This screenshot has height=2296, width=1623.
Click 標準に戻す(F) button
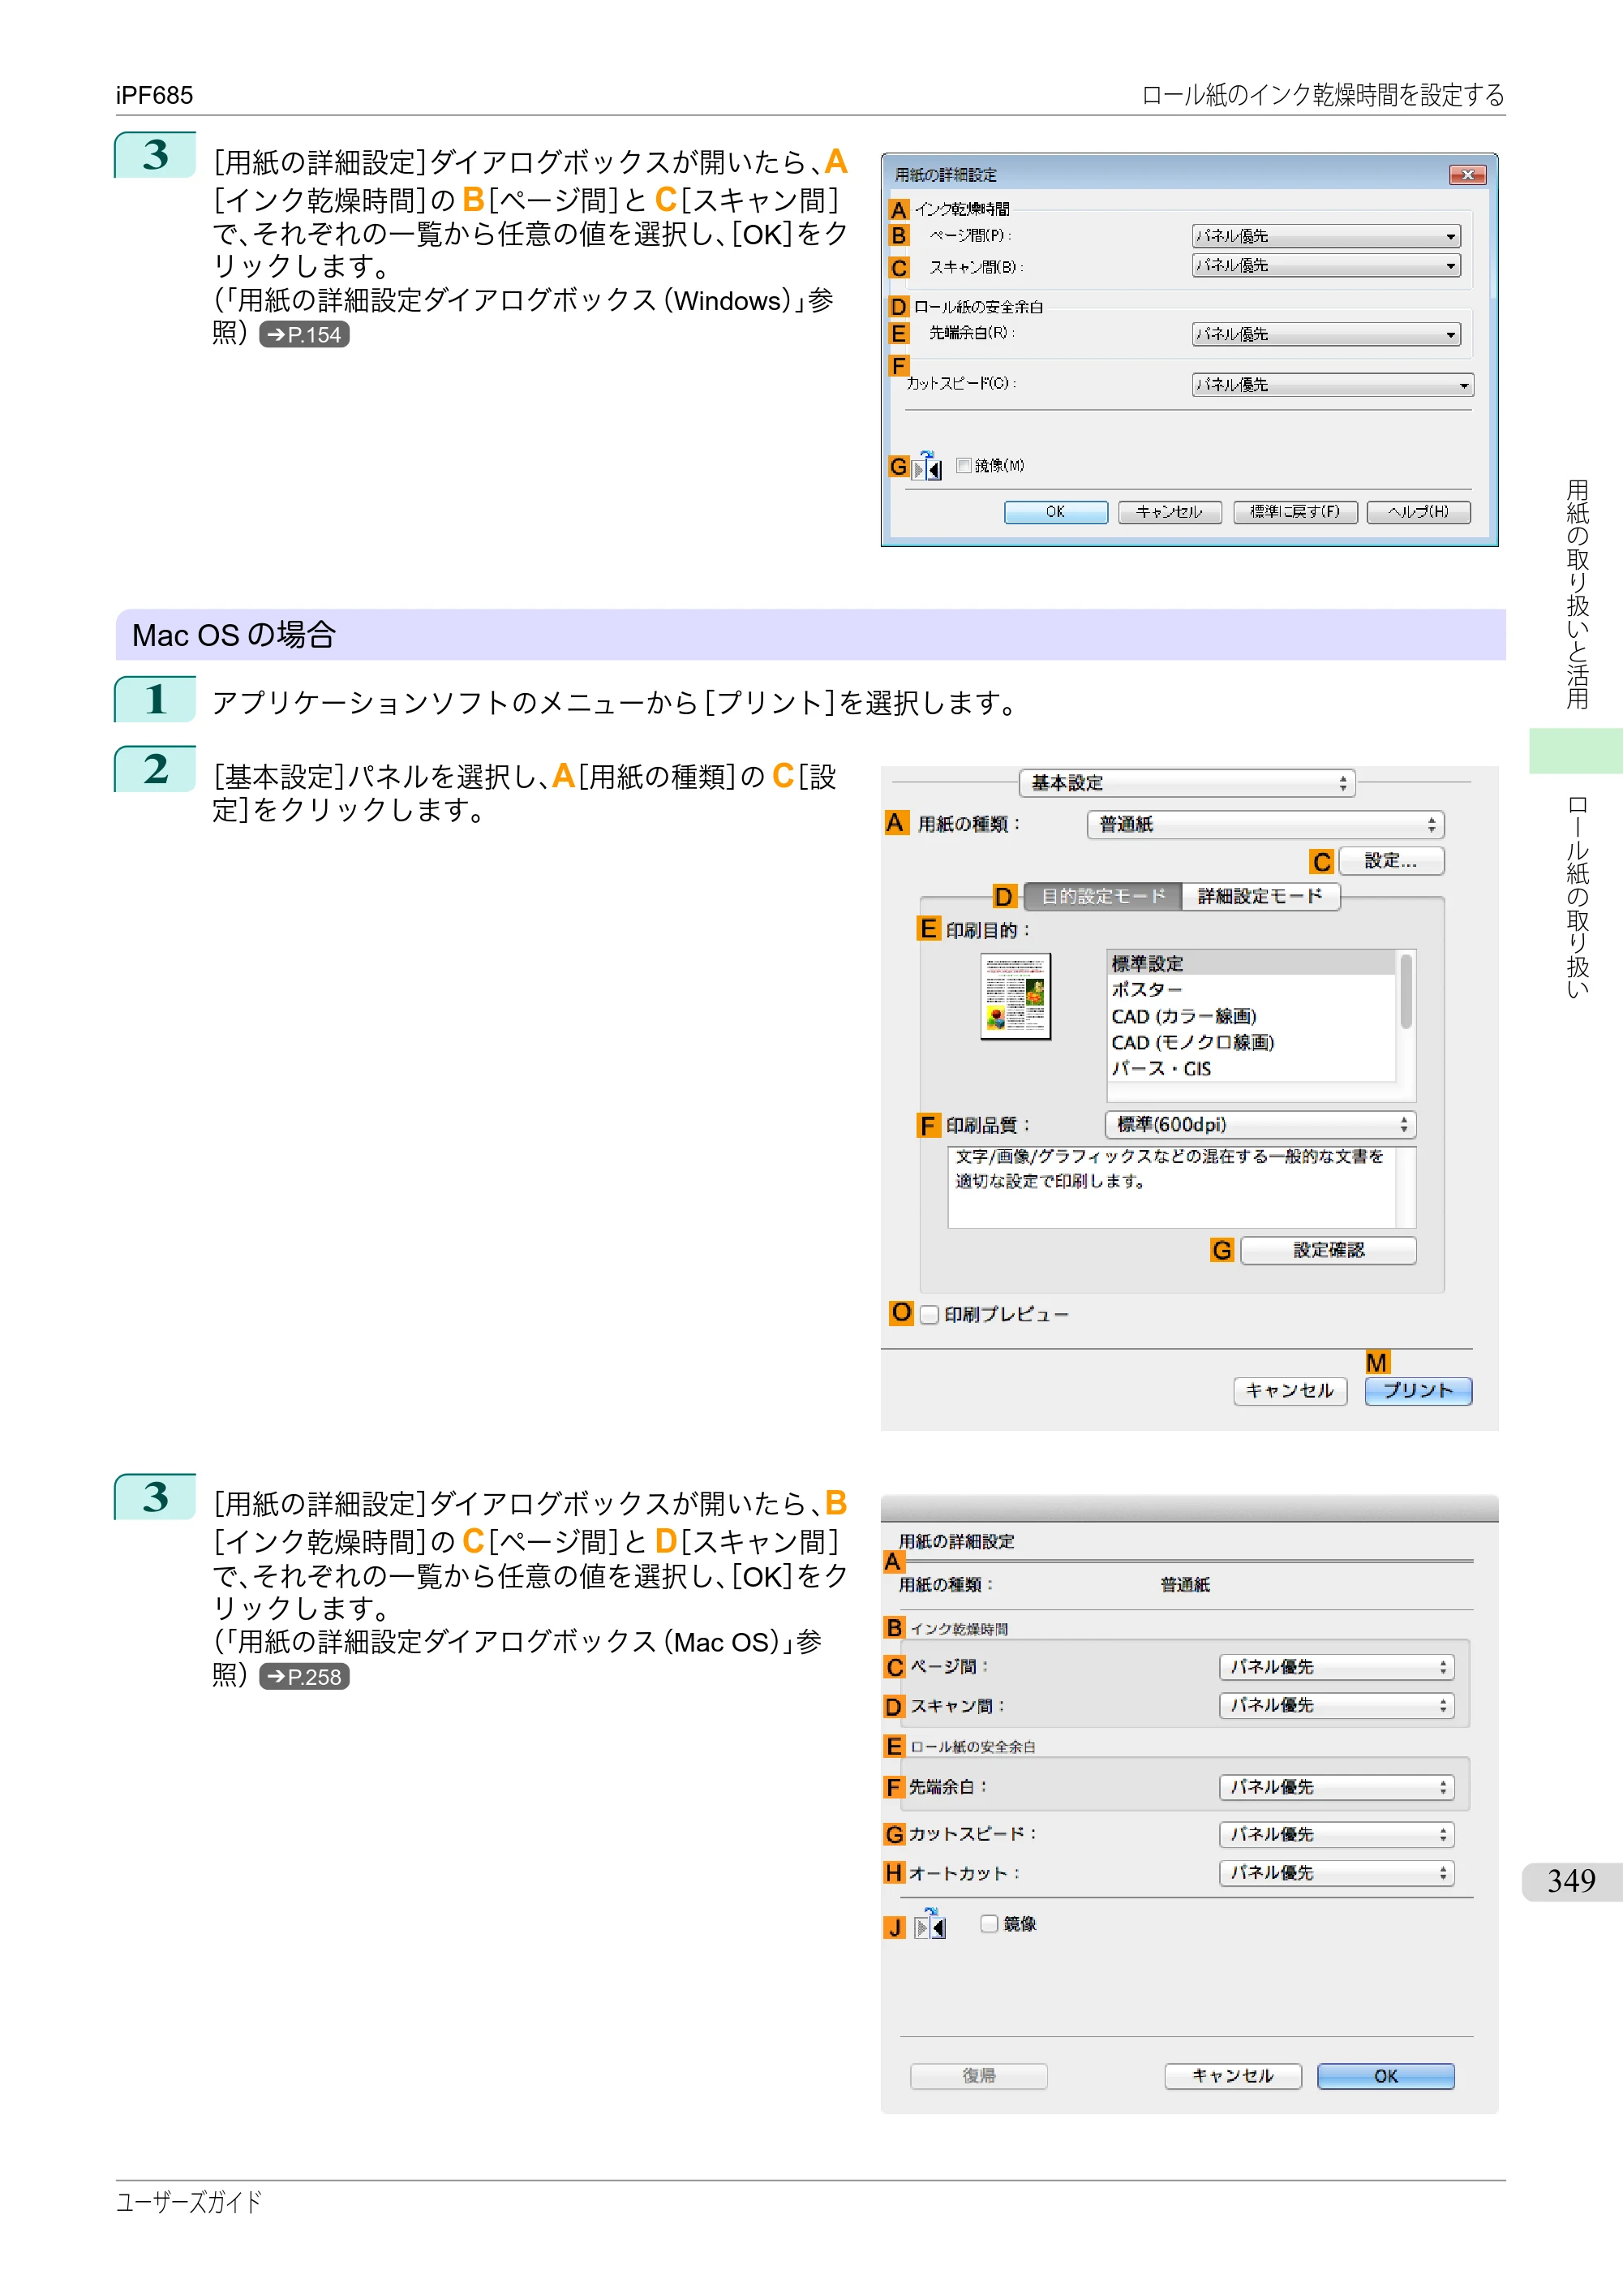[x=1295, y=512]
